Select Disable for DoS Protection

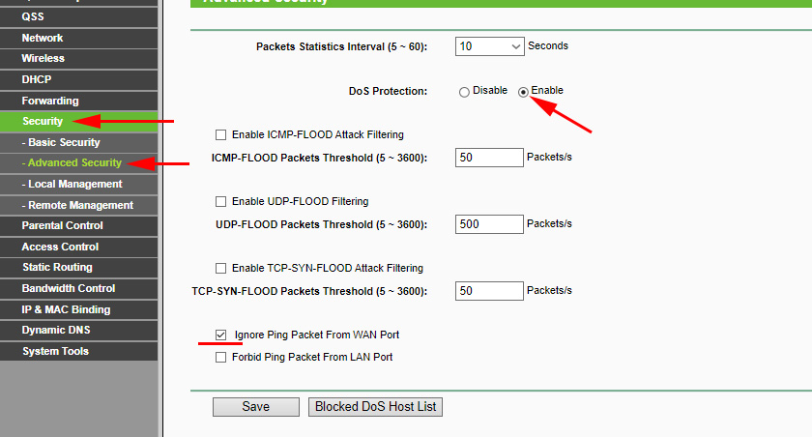(465, 92)
